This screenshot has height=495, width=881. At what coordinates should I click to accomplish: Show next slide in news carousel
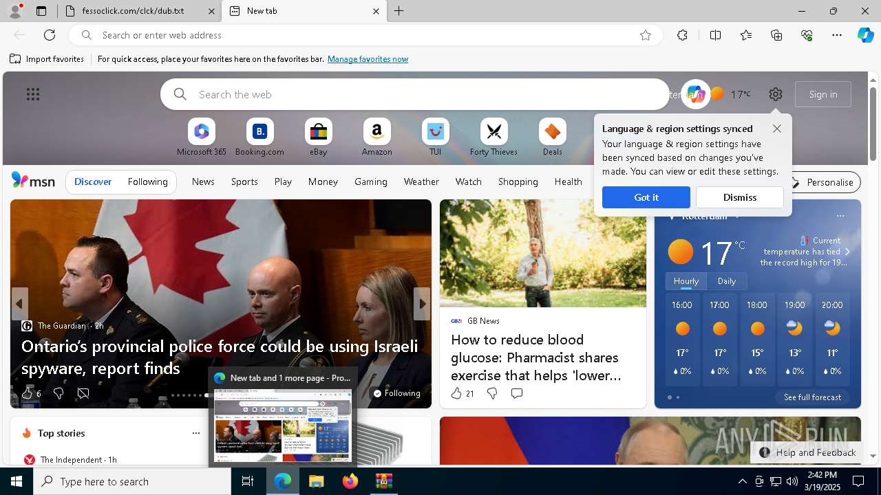click(x=422, y=304)
